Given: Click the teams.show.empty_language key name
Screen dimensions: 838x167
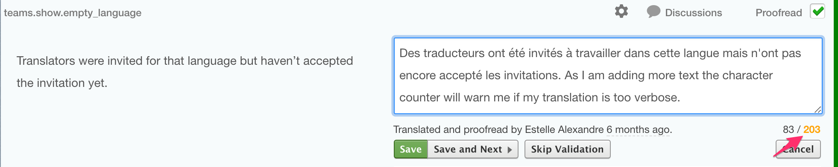Looking at the screenshot, I should (x=73, y=13).
